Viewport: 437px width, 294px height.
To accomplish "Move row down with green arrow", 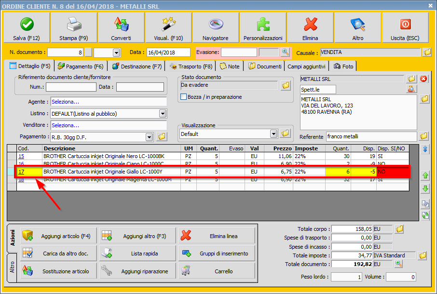I will pyautogui.click(x=425, y=189).
